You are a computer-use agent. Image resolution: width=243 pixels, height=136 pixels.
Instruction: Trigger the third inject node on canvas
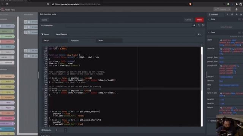point(25,32)
